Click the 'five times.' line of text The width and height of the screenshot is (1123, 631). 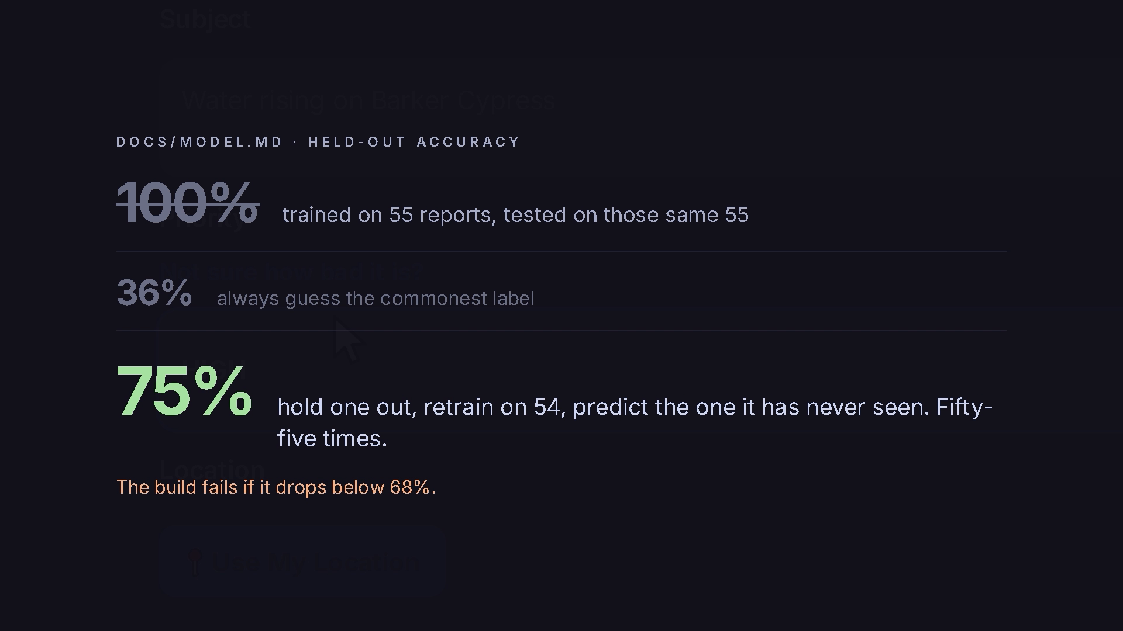coord(332,439)
